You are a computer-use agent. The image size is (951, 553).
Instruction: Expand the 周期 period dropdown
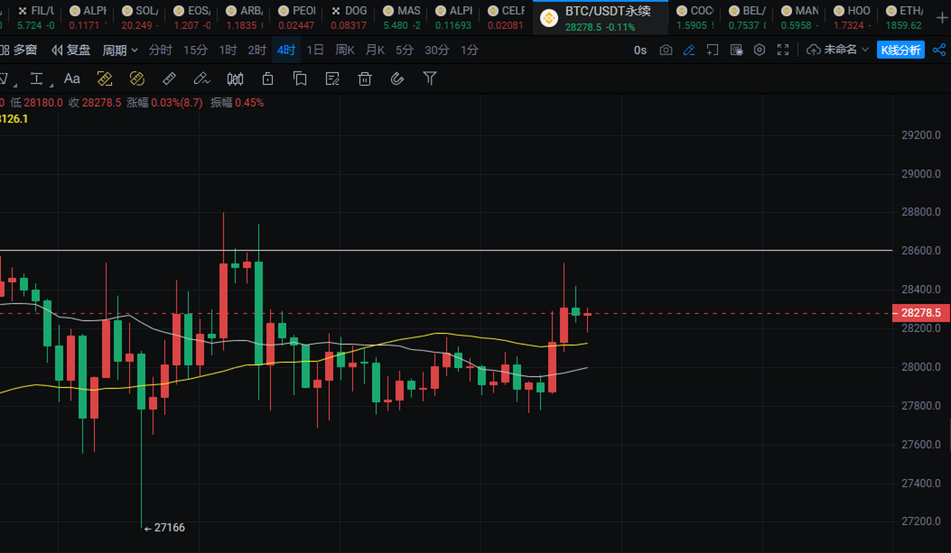tap(120, 50)
